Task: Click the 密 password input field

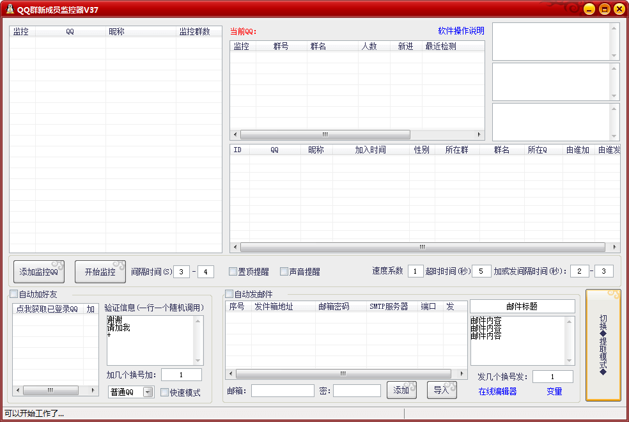Action: (357, 391)
